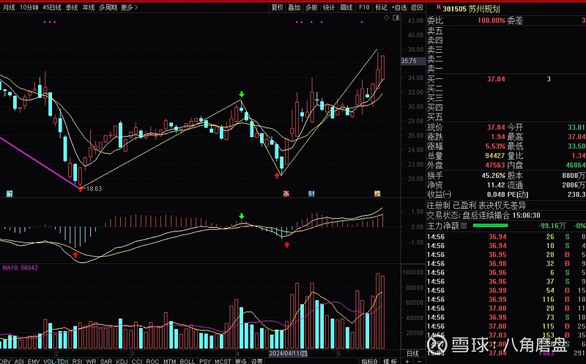586x364 pixels.
Task: Click the 交易状态 盘后连续撮合 status line
Action: (x=483, y=215)
